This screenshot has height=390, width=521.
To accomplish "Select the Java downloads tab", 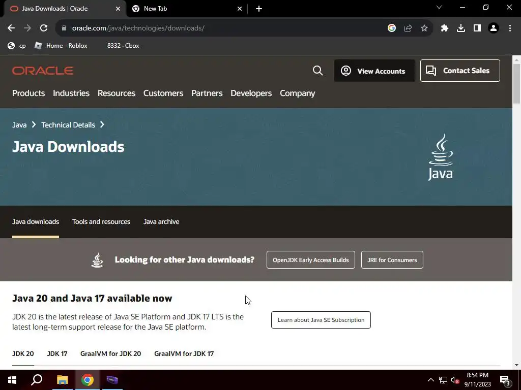I will point(36,221).
